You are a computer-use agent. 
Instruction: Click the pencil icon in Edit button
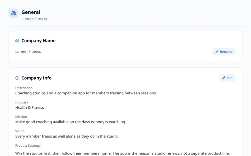tap(224, 78)
